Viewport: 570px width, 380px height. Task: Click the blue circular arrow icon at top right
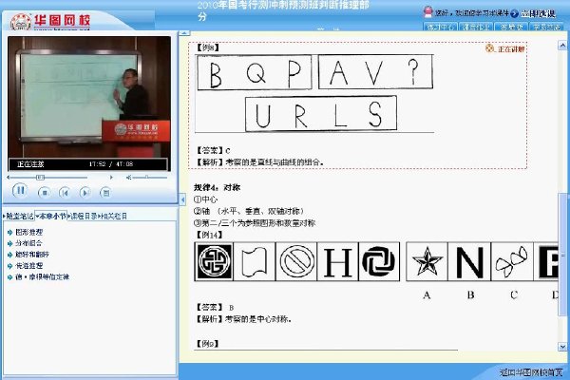[x=514, y=14]
